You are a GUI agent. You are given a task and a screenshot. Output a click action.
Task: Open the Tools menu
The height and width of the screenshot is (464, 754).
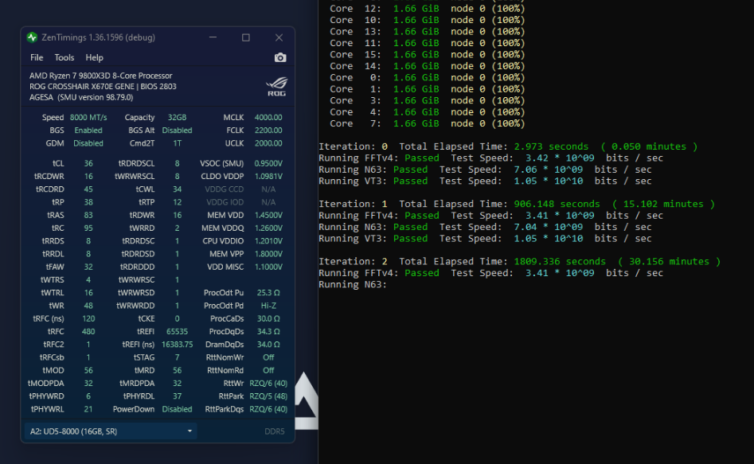[64, 57]
